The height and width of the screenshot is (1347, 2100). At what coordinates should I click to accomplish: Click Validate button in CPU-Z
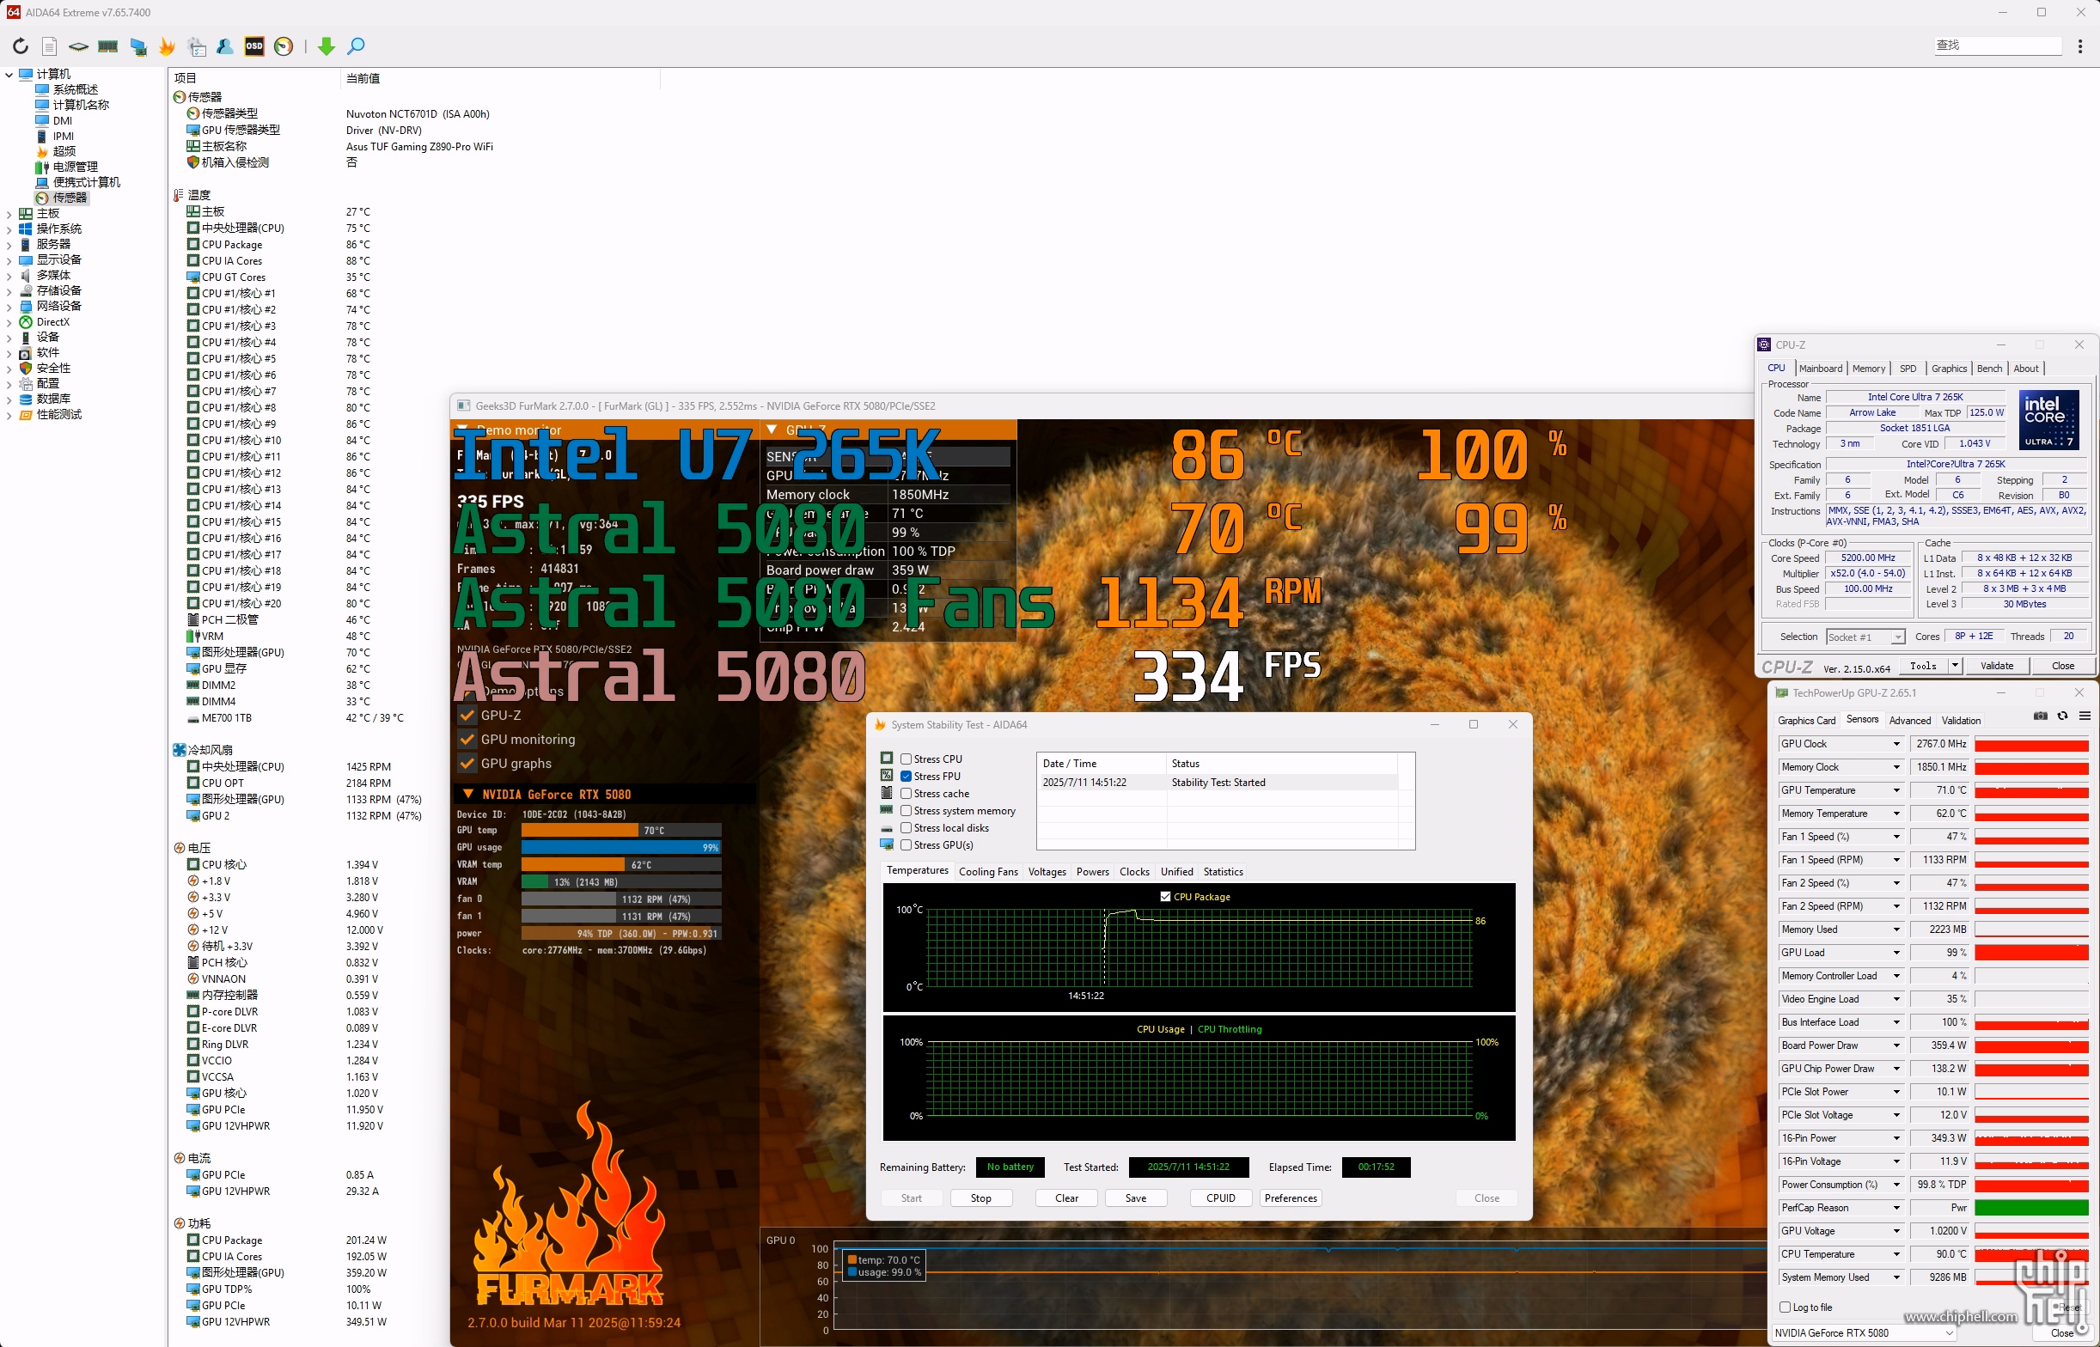(1996, 667)
